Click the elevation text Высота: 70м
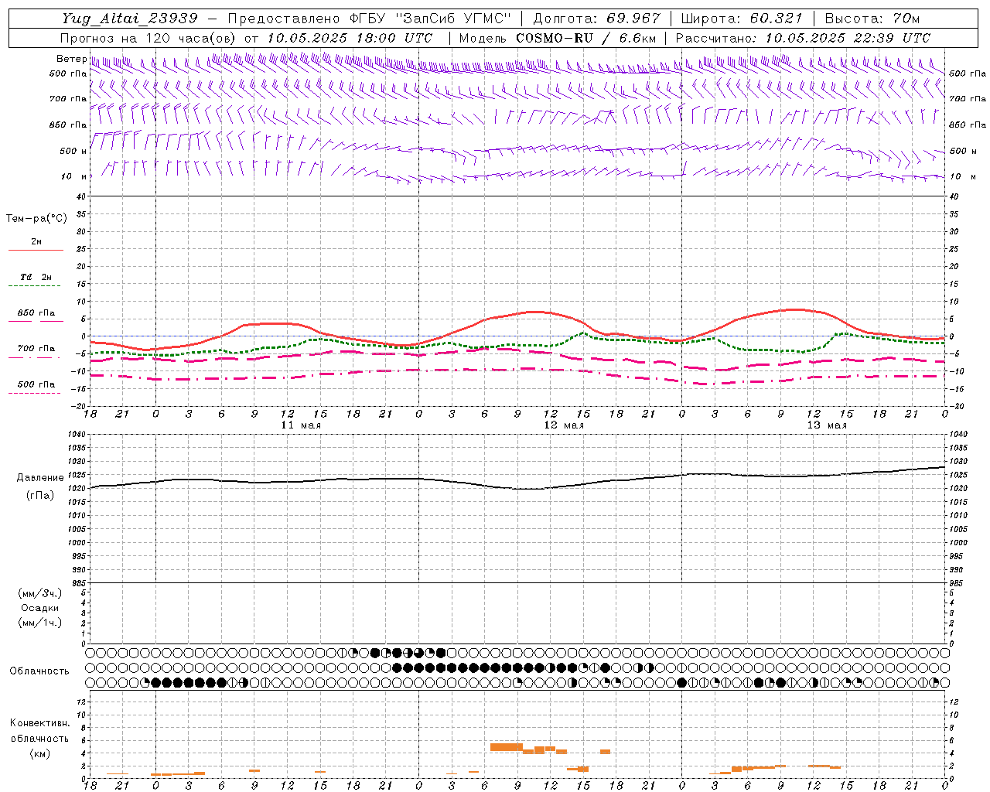The width and height of the screenshot is (990, 792). pos(872,19)
